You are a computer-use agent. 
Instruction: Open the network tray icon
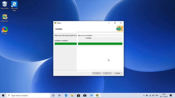pos(150,96)
